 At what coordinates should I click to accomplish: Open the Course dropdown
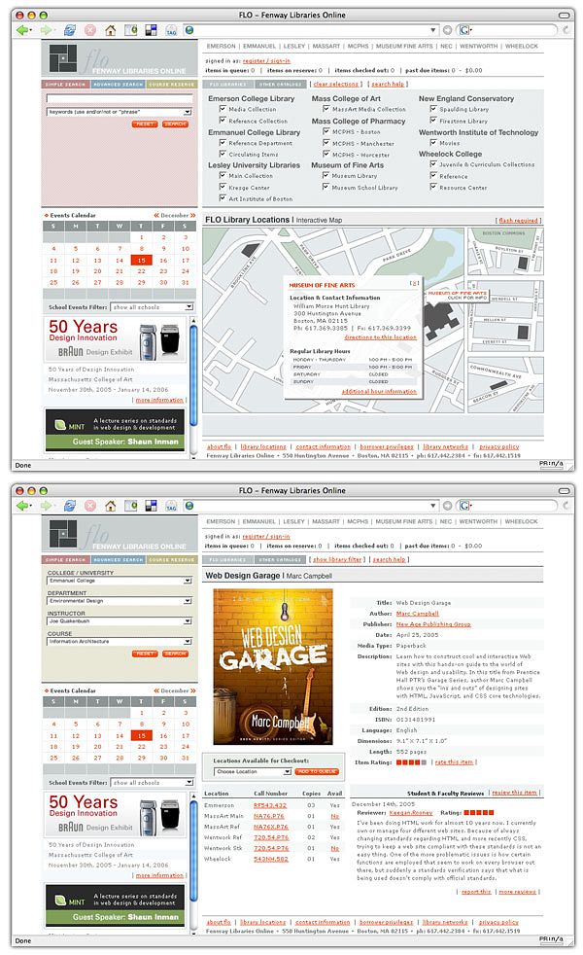pyautogui.click(x=188, y=641)
